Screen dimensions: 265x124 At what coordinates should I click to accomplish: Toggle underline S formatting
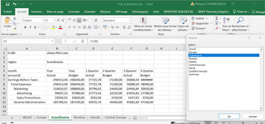pos(35,27)
